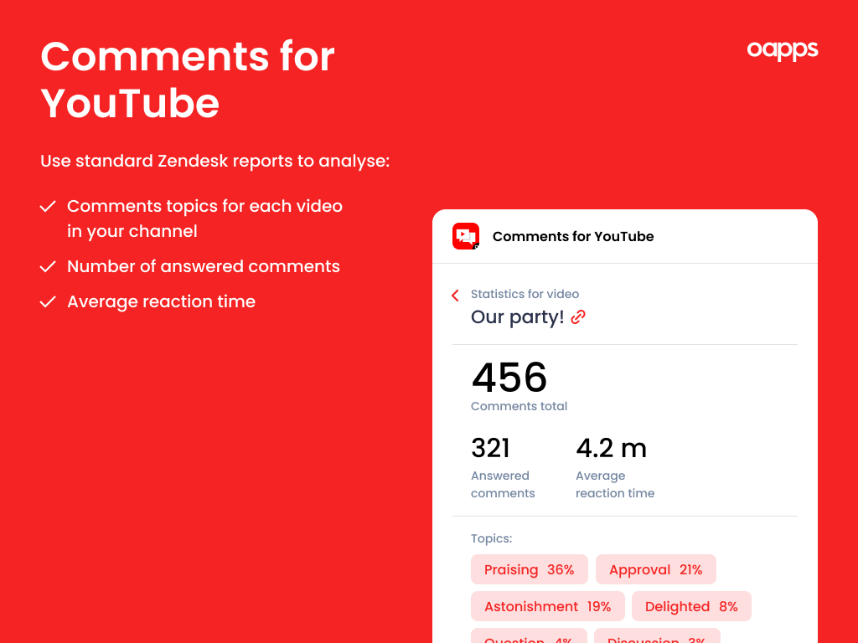
Task: Select the partially visible Question topic tag
Action: pyautogui.click(x=528, y=637)
